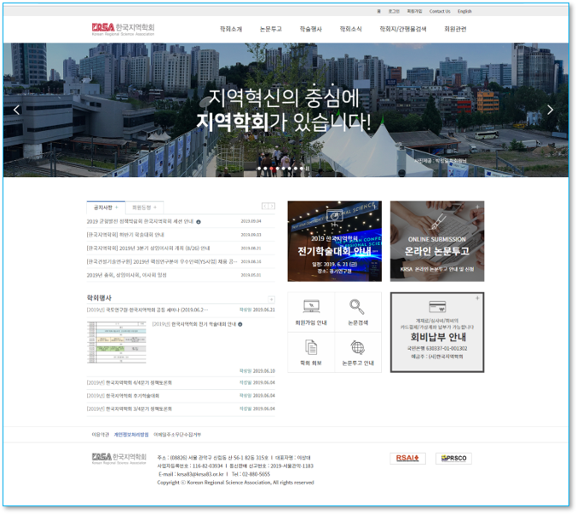577x514 pixels.
Task: Click the 회원가입 link in top bar
Action: pos(414,11)
